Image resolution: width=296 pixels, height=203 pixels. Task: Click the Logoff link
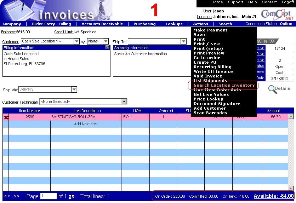tap(288, 2)
